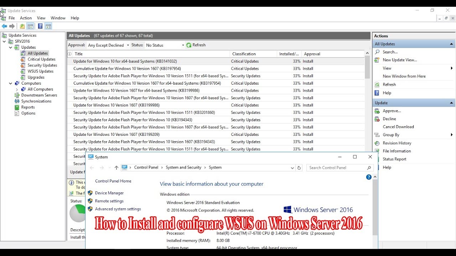Click the Group By icon in Actions

tap(377, 135)
